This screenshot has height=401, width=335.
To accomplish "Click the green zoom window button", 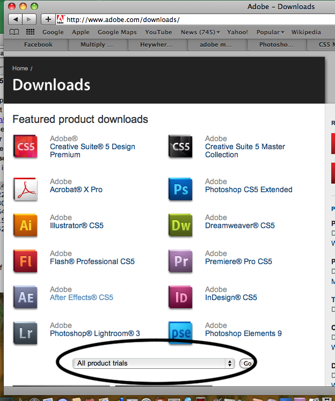I will [34, 6].
